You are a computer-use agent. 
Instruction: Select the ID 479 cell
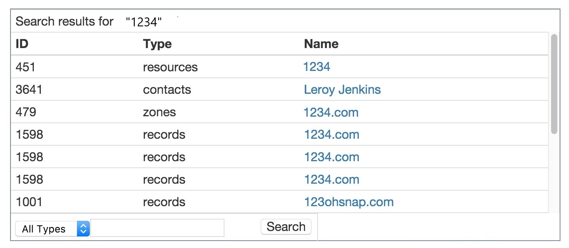pos(26,112)
